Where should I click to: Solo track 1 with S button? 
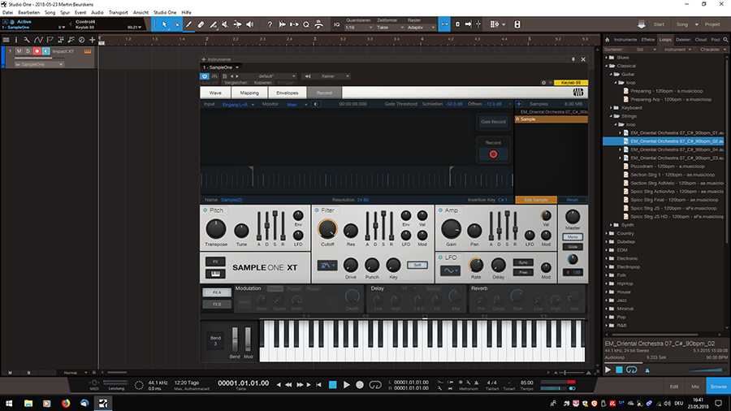point(28,51)
